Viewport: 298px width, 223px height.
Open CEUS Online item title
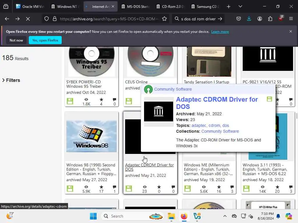pyautogui.click(x=136, y=82)
